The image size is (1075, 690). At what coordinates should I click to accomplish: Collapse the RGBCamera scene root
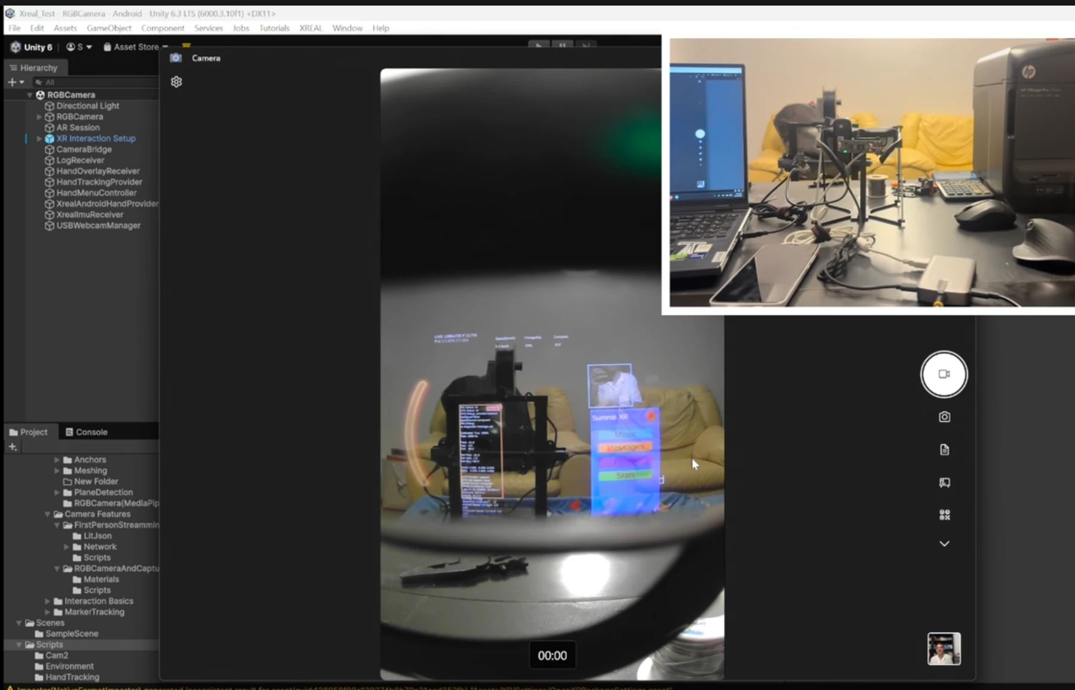pyautogui.click(x=29, y=95)
